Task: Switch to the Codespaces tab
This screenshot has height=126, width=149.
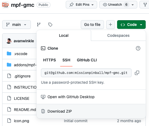Action: point(118,35)
